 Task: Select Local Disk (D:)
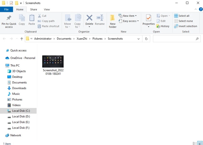click(19, 116)
